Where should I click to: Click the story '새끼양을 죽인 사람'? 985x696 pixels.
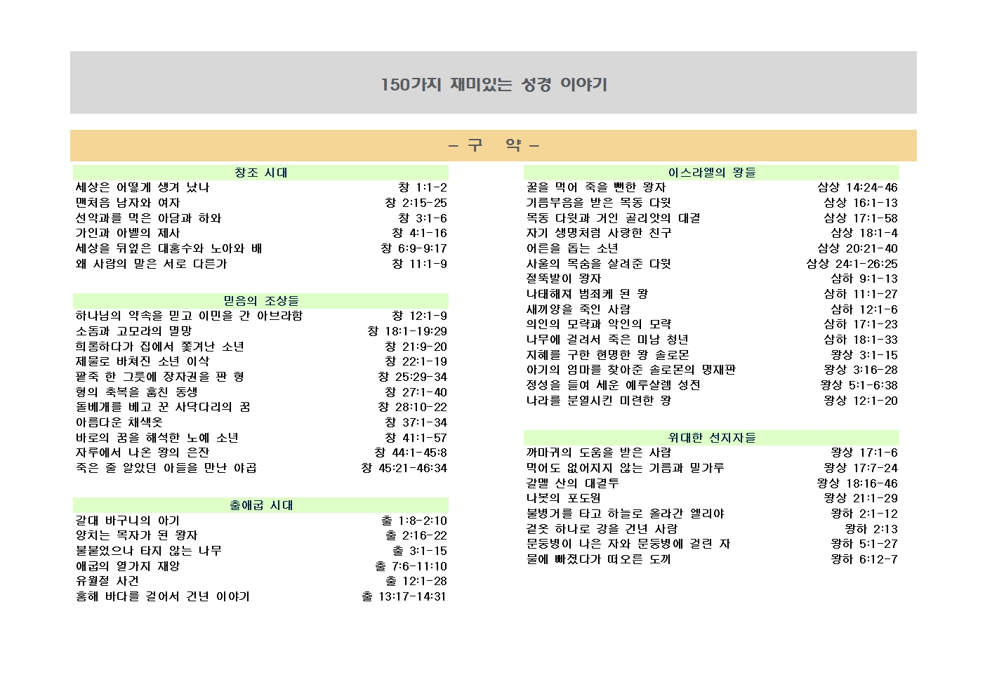579,309
